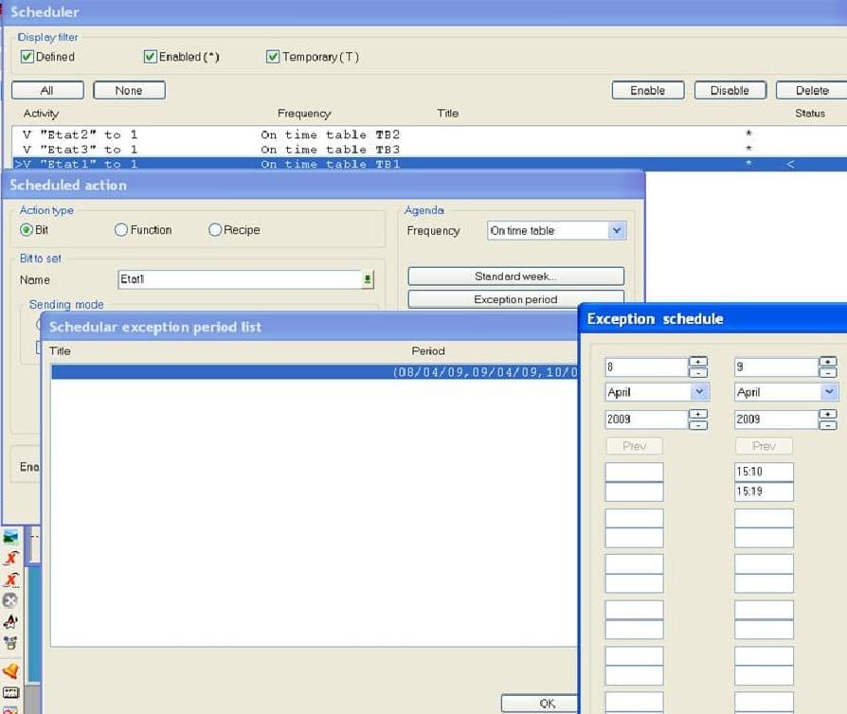Open the left April month dropdown
Screen dimensions: 847x714
point(699,391)
